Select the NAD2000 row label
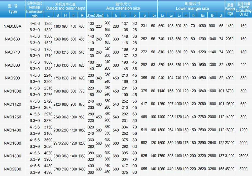Image resolution: width=252 pixels, height=176 pixels. (x=12, y=169)
